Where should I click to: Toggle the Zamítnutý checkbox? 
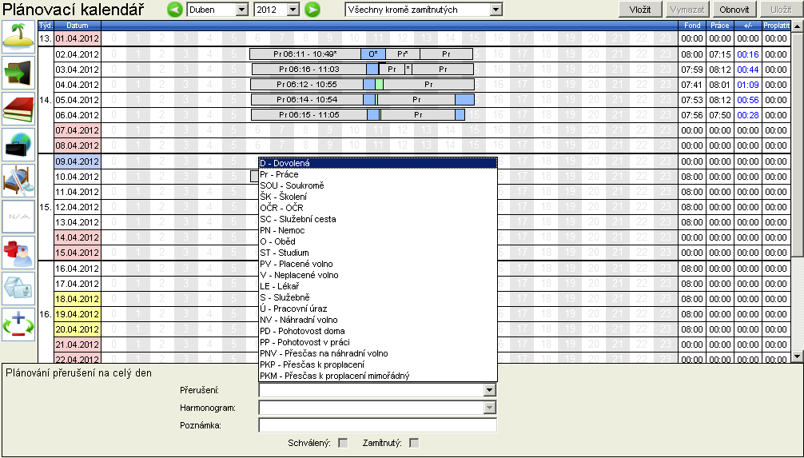tap(414, 443)
